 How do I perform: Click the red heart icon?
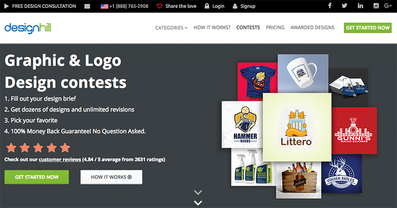[x=159, y=6]
